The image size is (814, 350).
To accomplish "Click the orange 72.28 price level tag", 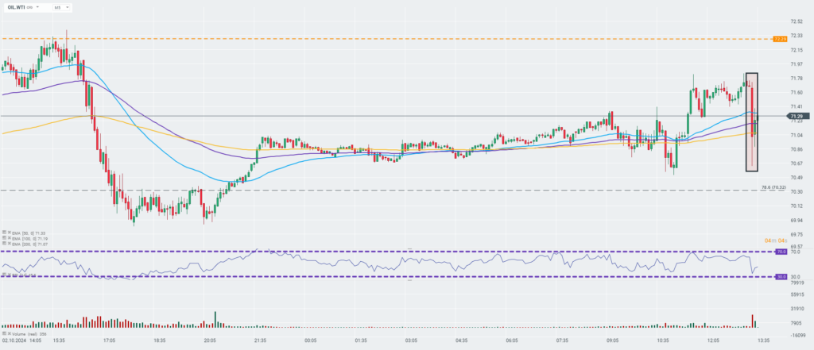I will point(780,38).
